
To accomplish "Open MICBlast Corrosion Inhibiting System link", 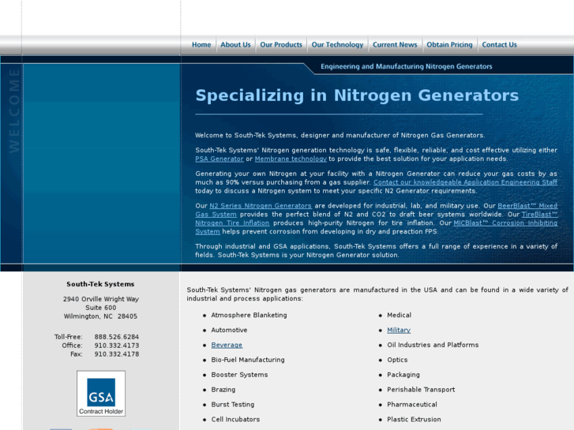I will pos(505,223).
